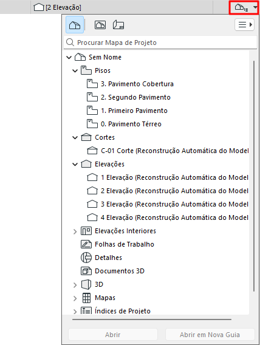The image size is (260, 345).
Task: Expand the Mapas group
Action: coord(75,298)
